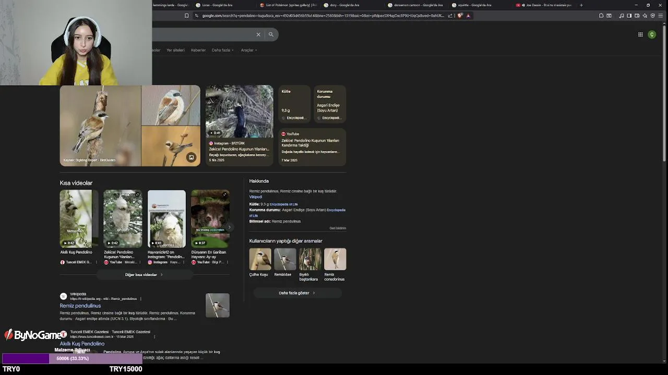Open the image gallery icon on bird photos
Viewport: 668px width, 375px height.
tap(191, 157)
